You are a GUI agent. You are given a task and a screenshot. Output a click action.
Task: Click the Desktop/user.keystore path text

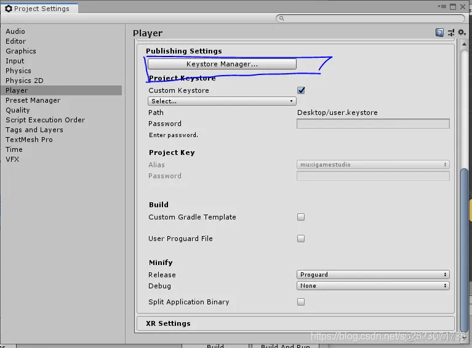(x=337, y=113)
